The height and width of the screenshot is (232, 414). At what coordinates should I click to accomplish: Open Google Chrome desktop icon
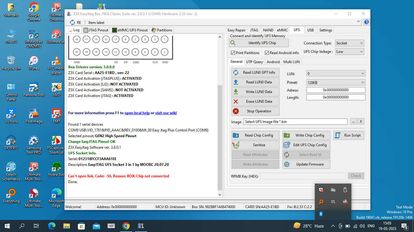(x=34, y=12)
